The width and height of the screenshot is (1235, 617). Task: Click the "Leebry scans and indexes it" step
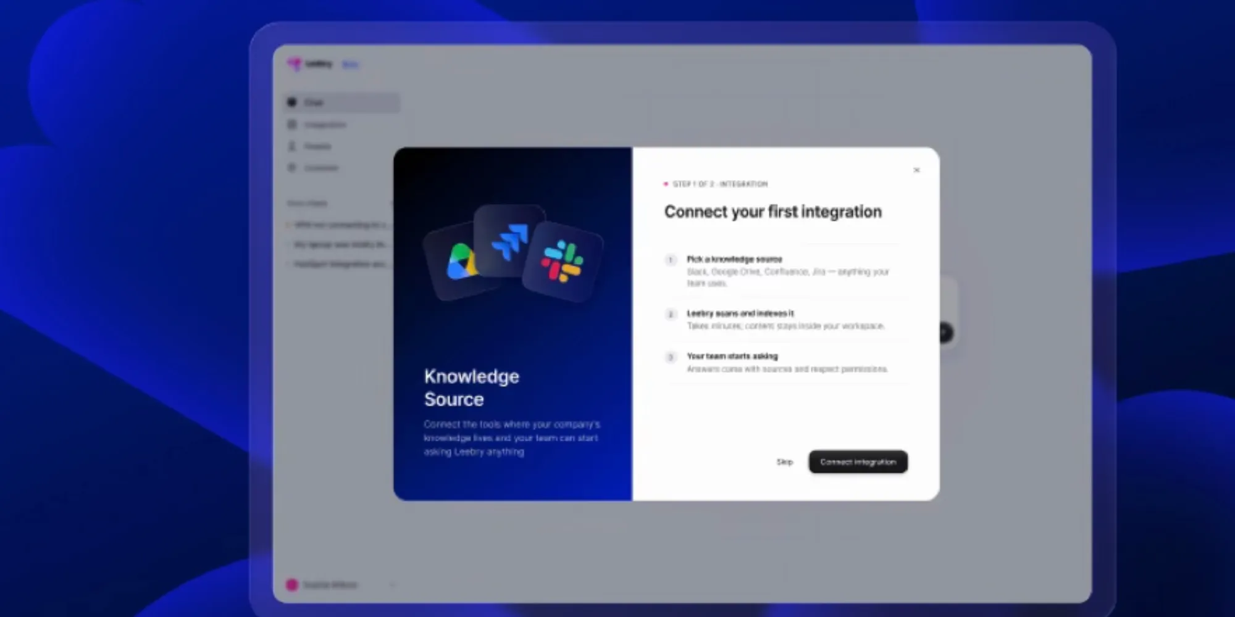pos(785,320)
